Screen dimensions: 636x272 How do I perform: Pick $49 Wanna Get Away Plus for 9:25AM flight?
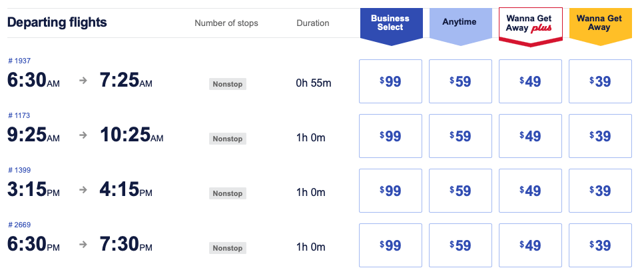coord(530,136)
